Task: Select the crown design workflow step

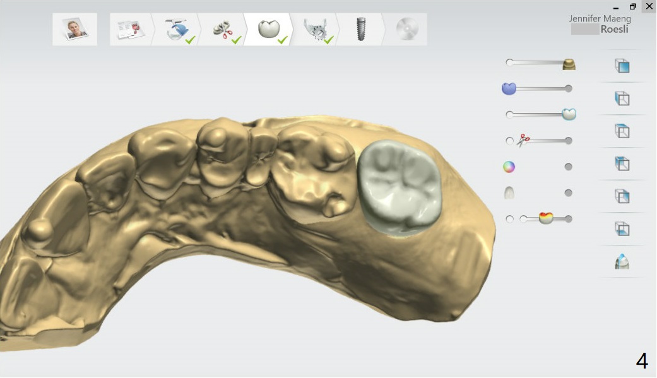Action: 269,29
